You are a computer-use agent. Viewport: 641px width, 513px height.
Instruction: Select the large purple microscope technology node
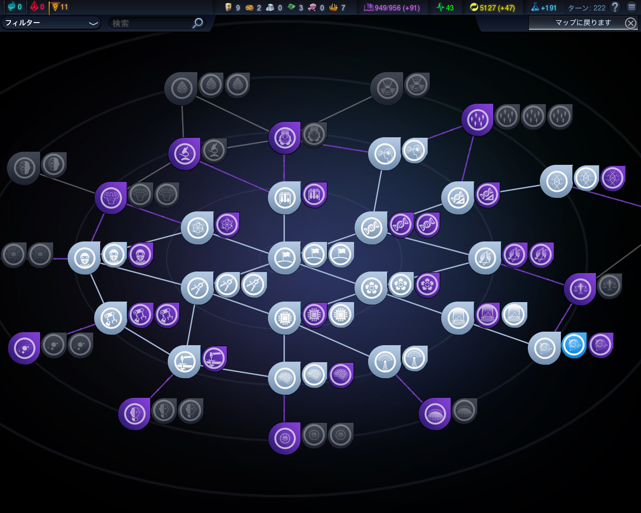point(184,154)
